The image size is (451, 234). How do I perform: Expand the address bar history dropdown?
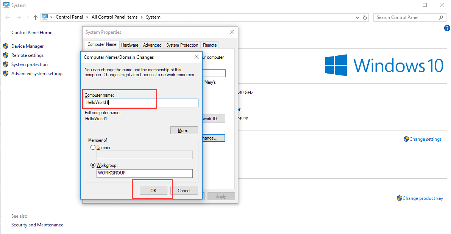coord(357,17)
